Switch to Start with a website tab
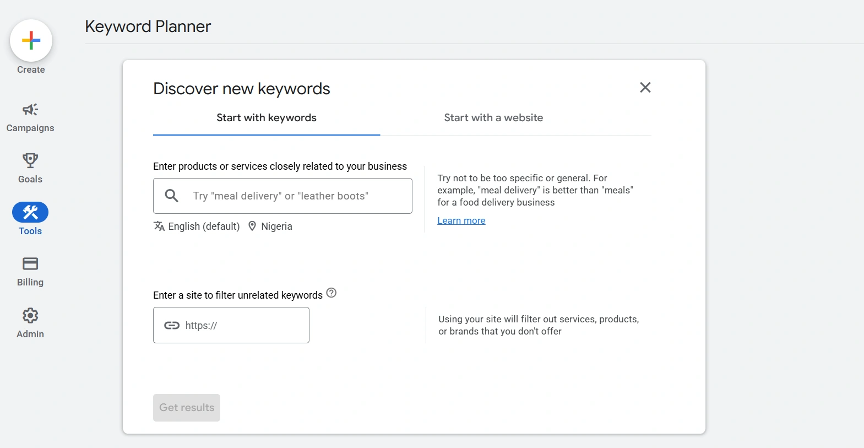864x448 pixels. [x=493, y=118]
